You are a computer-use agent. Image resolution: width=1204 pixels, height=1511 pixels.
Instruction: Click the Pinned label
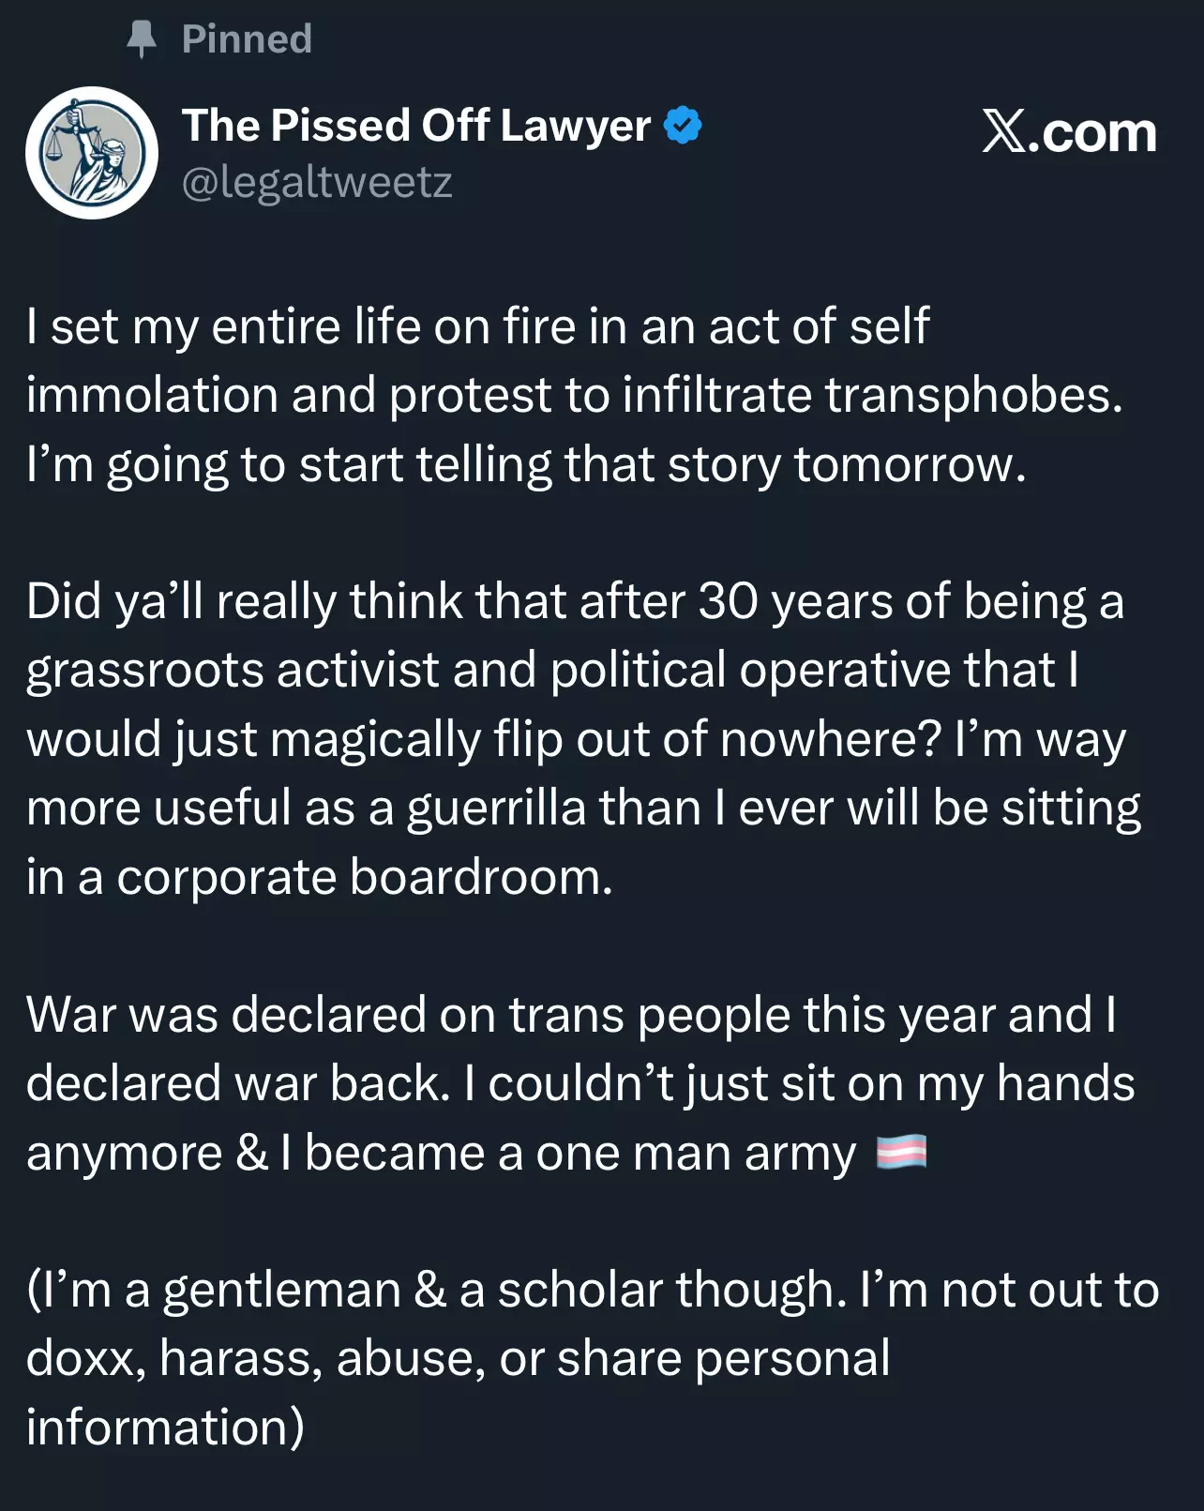pyautogui.click(x=247, y=39)
